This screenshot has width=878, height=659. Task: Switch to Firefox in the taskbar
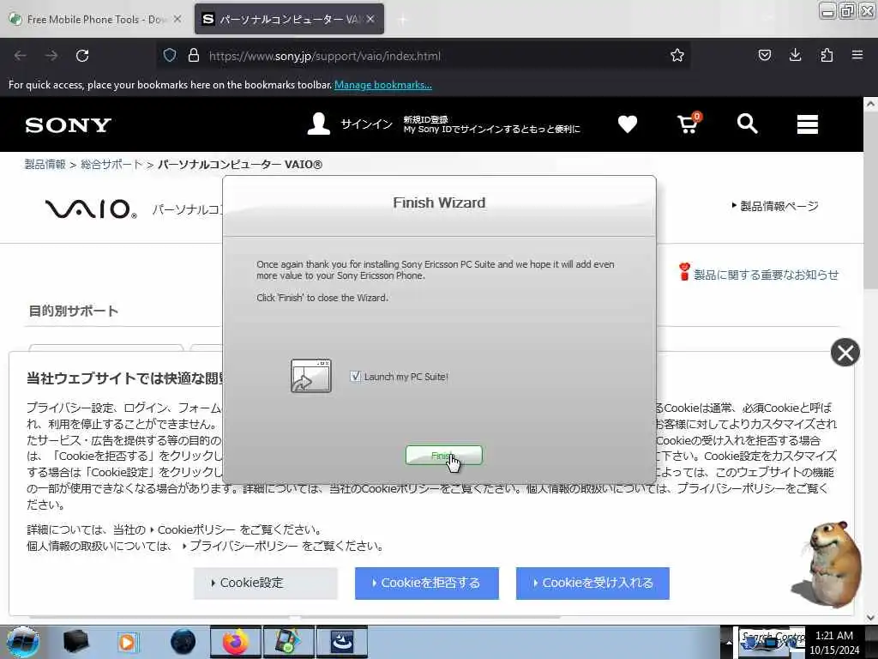pyautogui.click(x=236, y=642)
